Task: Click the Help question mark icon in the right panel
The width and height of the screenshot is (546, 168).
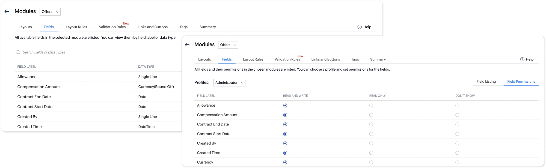Action: [x=522, y=59]
